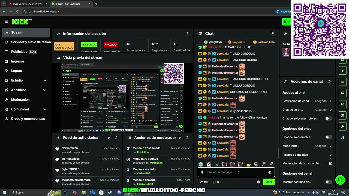349x196 pixels.
Task: Open Servidor y clave de retransmisión
Action: [x=26, y=42]
